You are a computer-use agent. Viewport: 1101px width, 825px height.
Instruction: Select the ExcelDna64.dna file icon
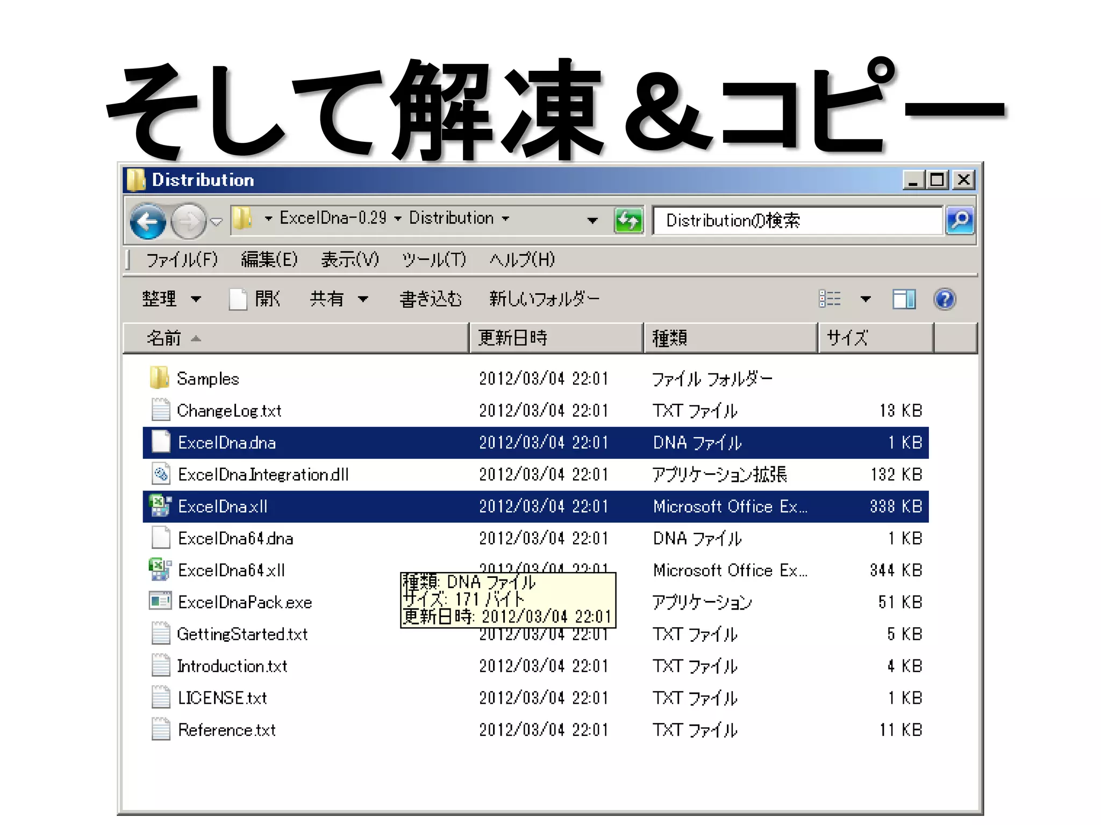point(160,538)
